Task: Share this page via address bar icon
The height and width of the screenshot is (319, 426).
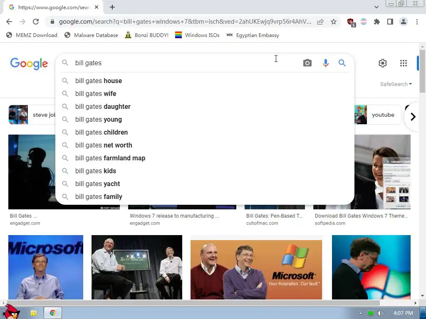Action: pos(320,22)
